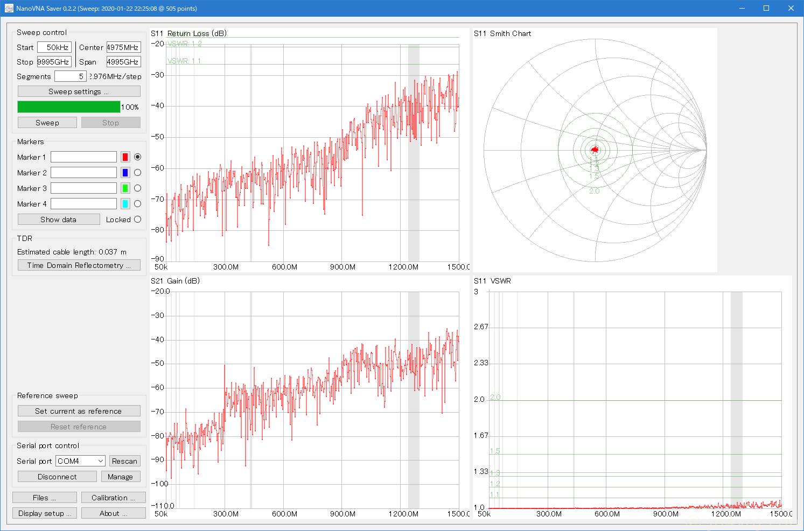
Task: Click the NanoVNA Saver title bar icon
Action: point(9,9)
